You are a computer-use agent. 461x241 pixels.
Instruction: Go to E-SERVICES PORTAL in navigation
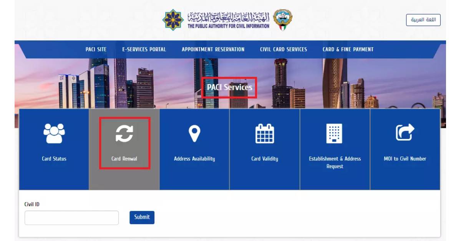(x=144, y=50)
